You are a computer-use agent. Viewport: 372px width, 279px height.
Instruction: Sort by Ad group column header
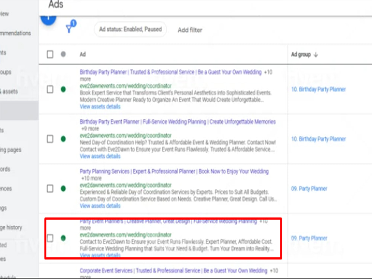[x=301, y=55]
